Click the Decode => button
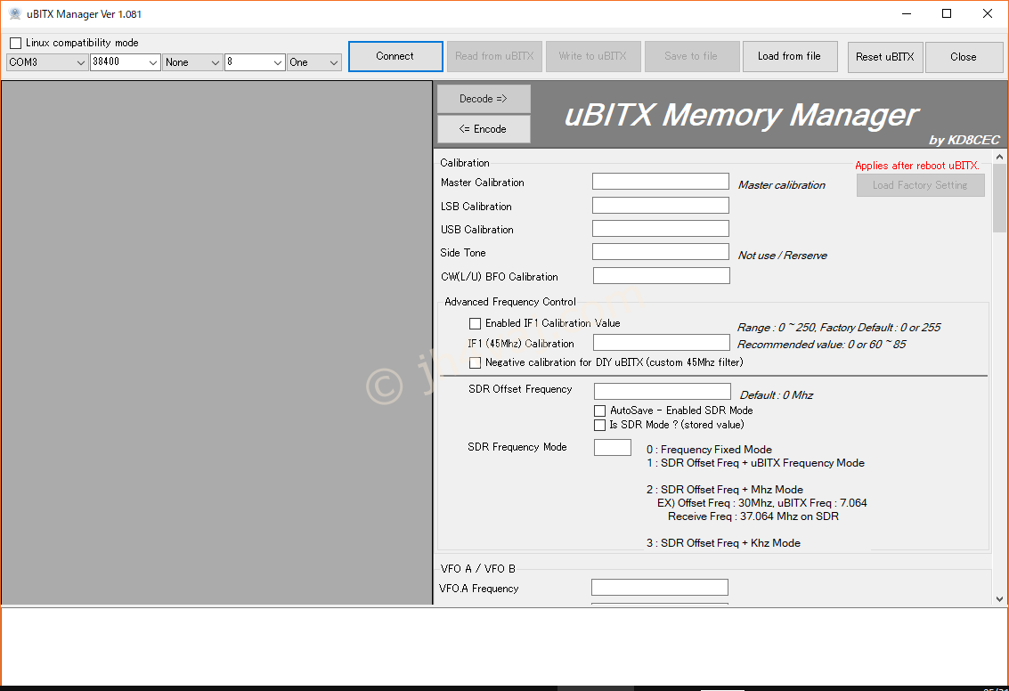The image size is (1009, 691). [484, 99]
